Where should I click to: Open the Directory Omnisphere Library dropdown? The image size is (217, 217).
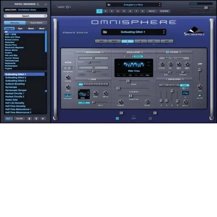click(x=25, y=10)
